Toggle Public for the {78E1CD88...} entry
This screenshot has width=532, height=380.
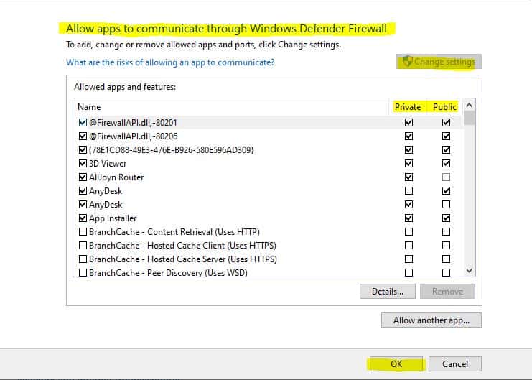(x=446, y=149)
